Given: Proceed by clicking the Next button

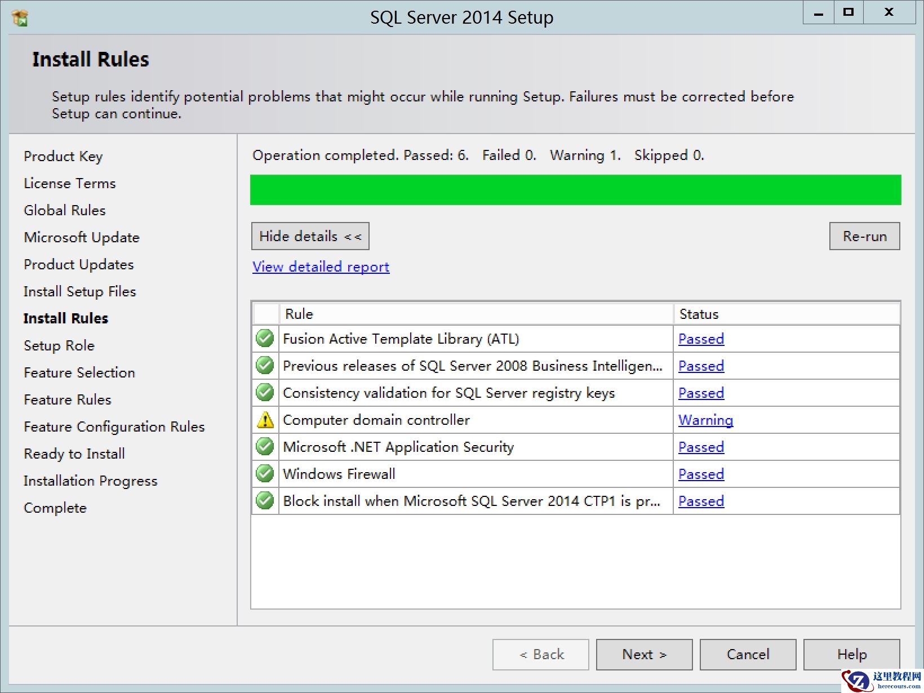Looking at the screenshot, I should click(644, 654).
